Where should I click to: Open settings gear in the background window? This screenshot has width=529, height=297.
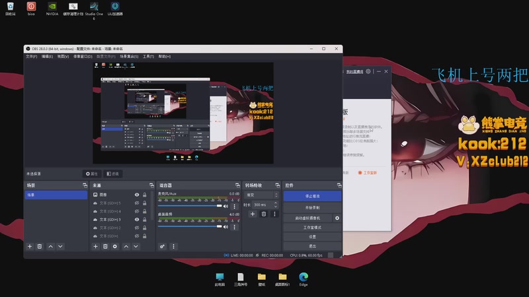point(368,71)
